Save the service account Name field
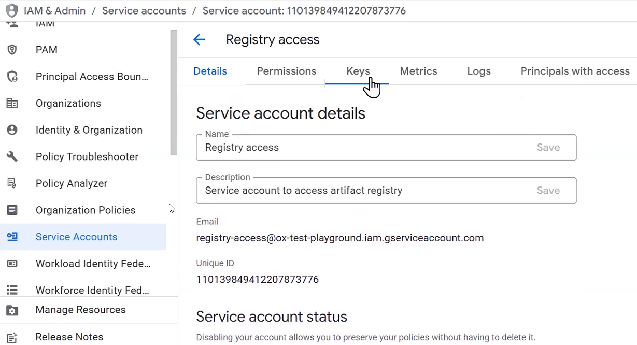637x345 pixels. 548,148
